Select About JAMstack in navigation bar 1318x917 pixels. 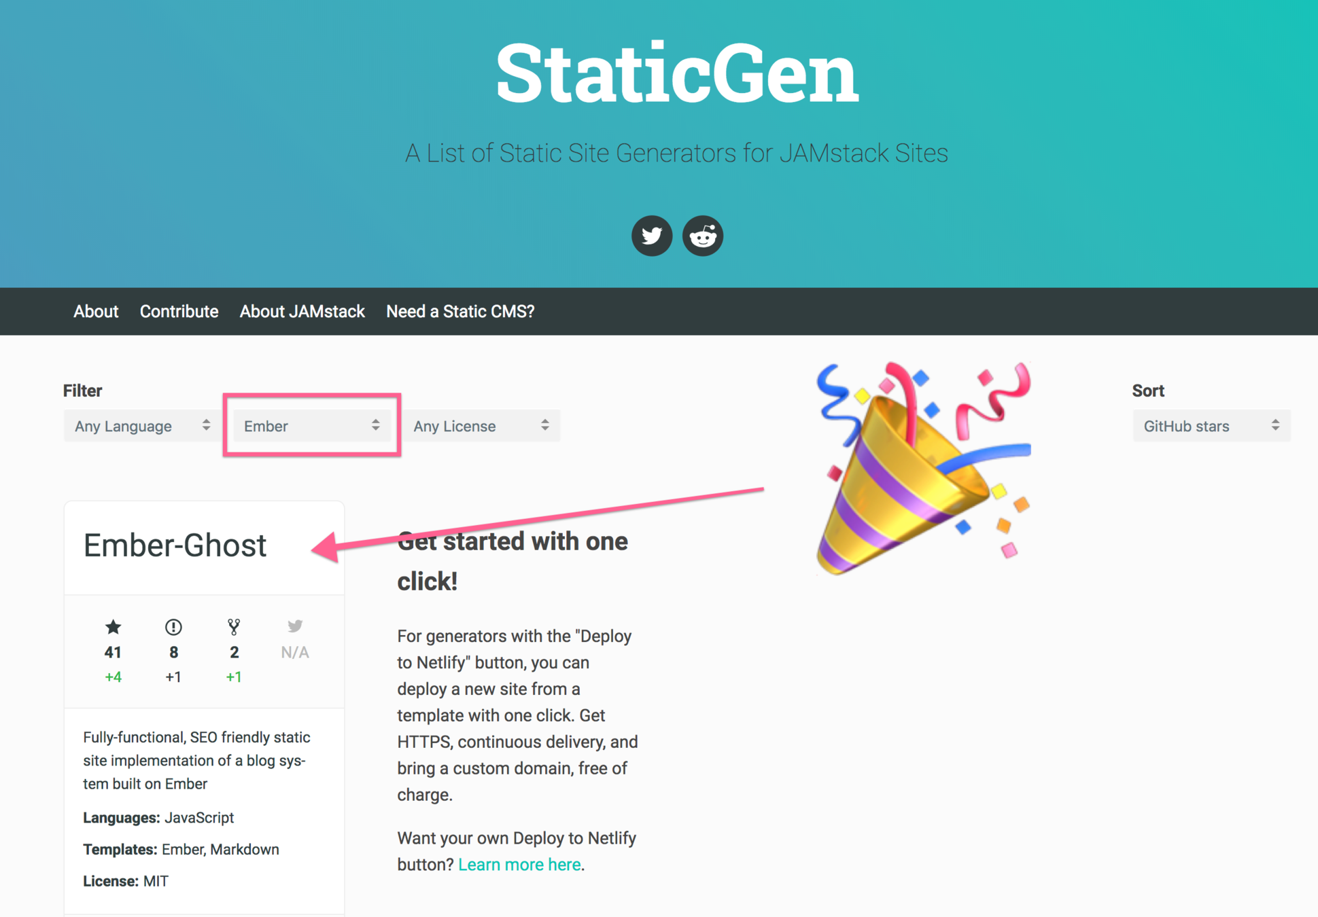click(x=302, y=312)
